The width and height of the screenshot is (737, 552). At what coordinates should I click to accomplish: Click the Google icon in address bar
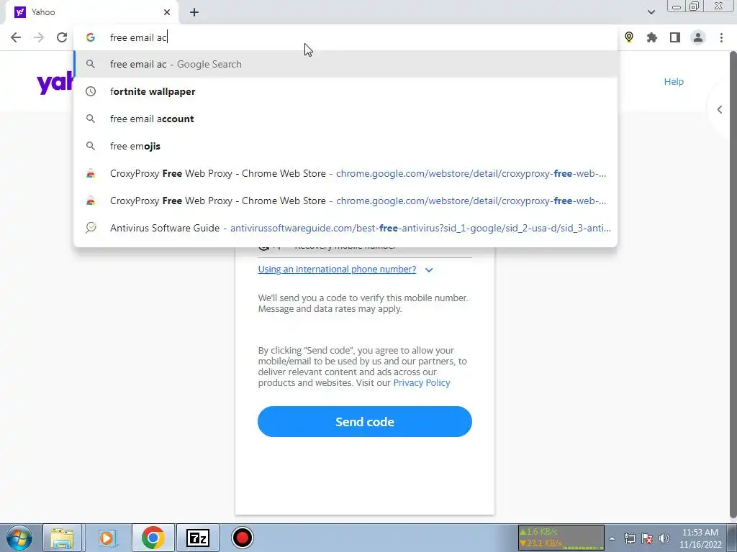coord(91,37)
